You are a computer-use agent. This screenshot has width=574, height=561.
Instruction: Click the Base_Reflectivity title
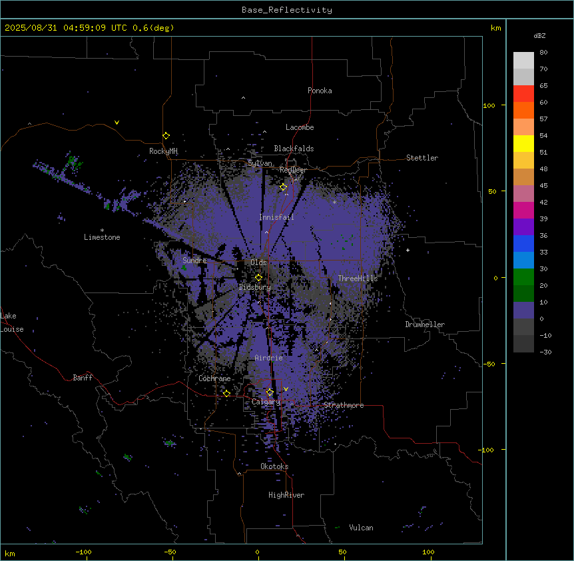[287, 10]
